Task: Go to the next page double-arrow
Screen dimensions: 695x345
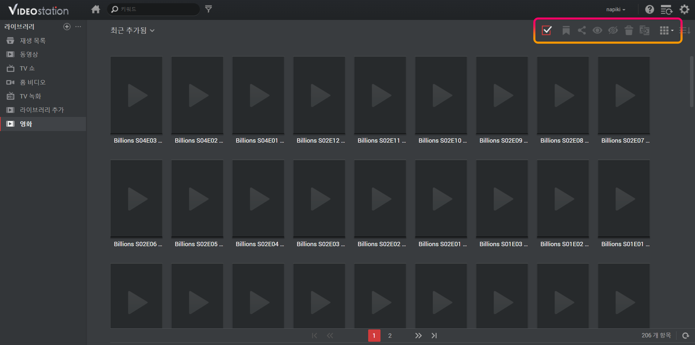Action: tap(419, 336)
